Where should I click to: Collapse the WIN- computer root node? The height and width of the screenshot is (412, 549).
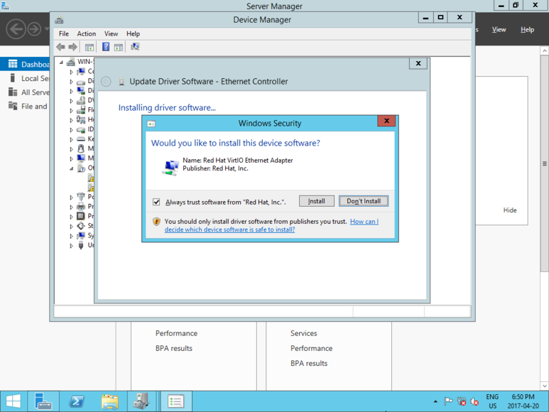click(x=62, y=62)
